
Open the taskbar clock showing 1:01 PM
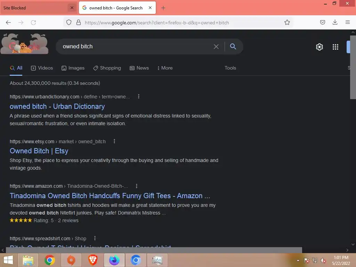click(341, 260)
